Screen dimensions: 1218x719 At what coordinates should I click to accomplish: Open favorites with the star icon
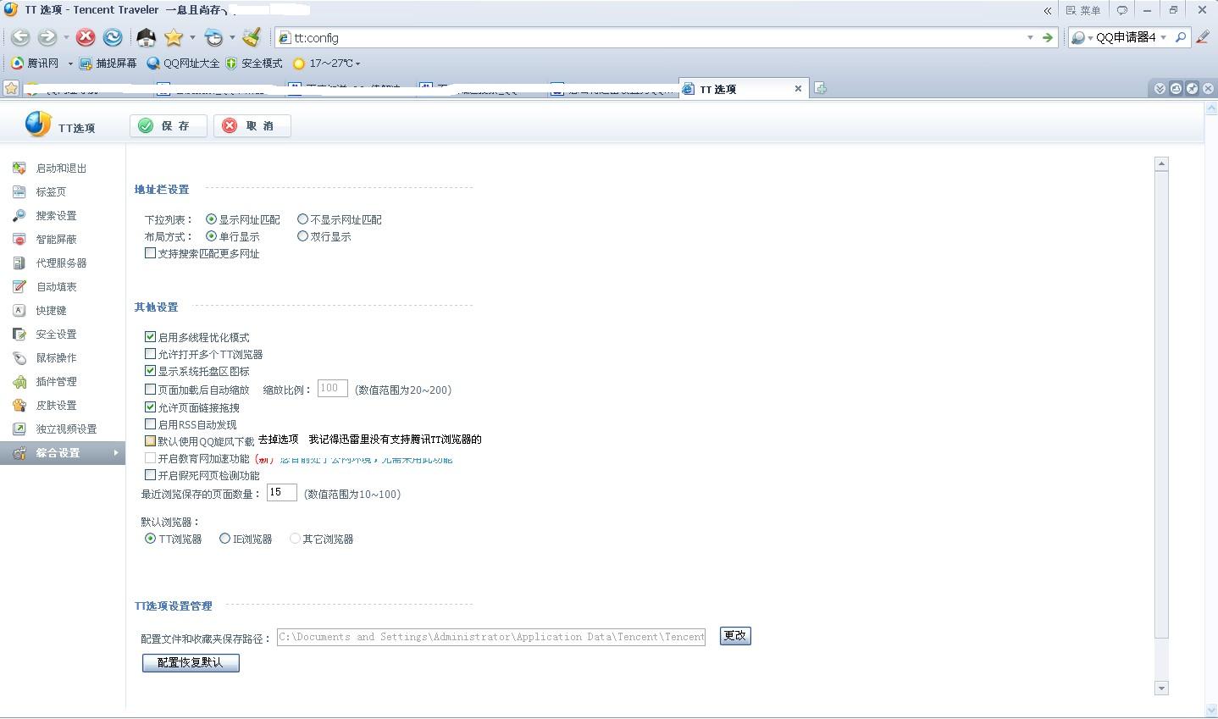[174, 37]
